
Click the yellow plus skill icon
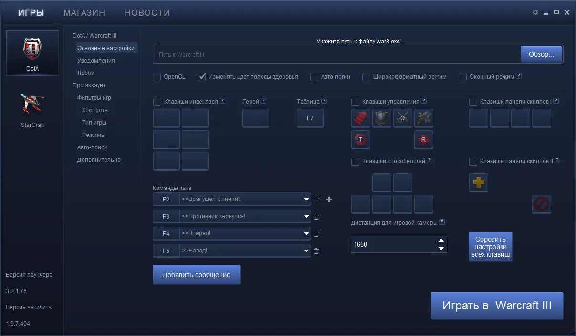click(479, 182)
